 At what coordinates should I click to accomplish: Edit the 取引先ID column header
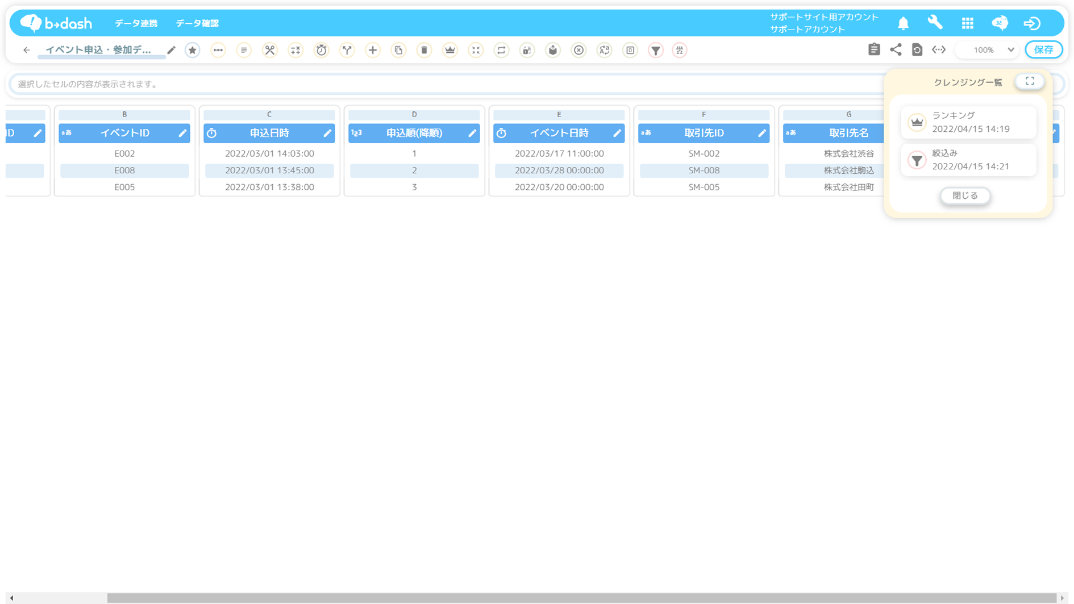(762, 133)
